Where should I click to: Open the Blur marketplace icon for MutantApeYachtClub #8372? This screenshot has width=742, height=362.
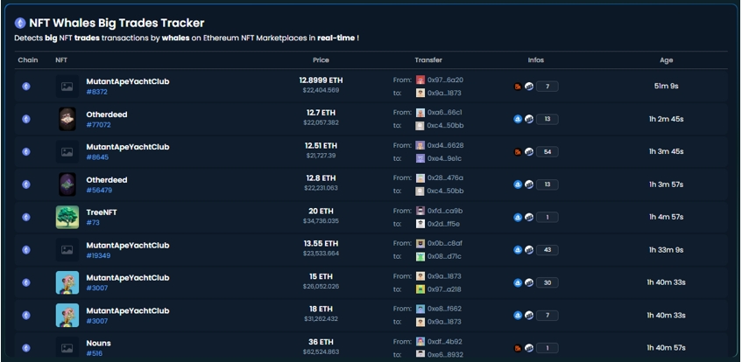point(518,87)
